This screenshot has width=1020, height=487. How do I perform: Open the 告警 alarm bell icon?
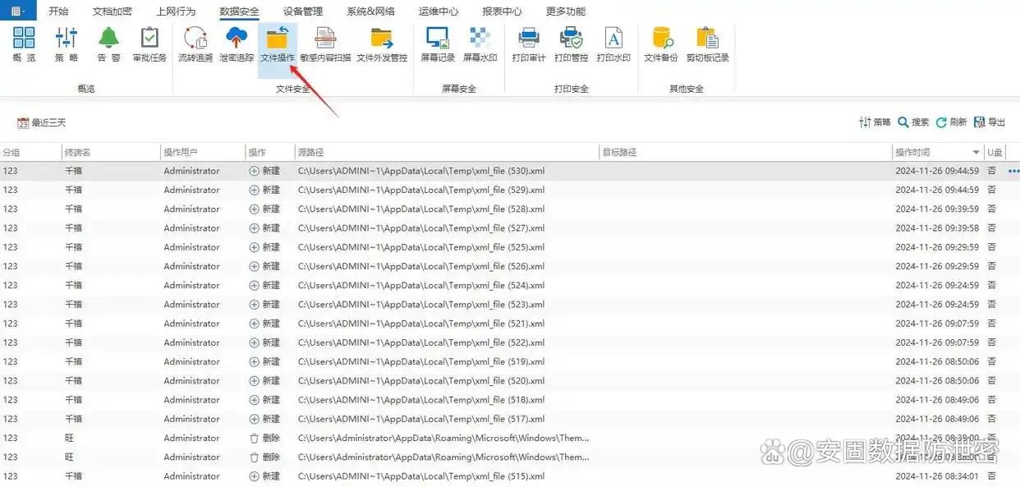pos(108,44)
